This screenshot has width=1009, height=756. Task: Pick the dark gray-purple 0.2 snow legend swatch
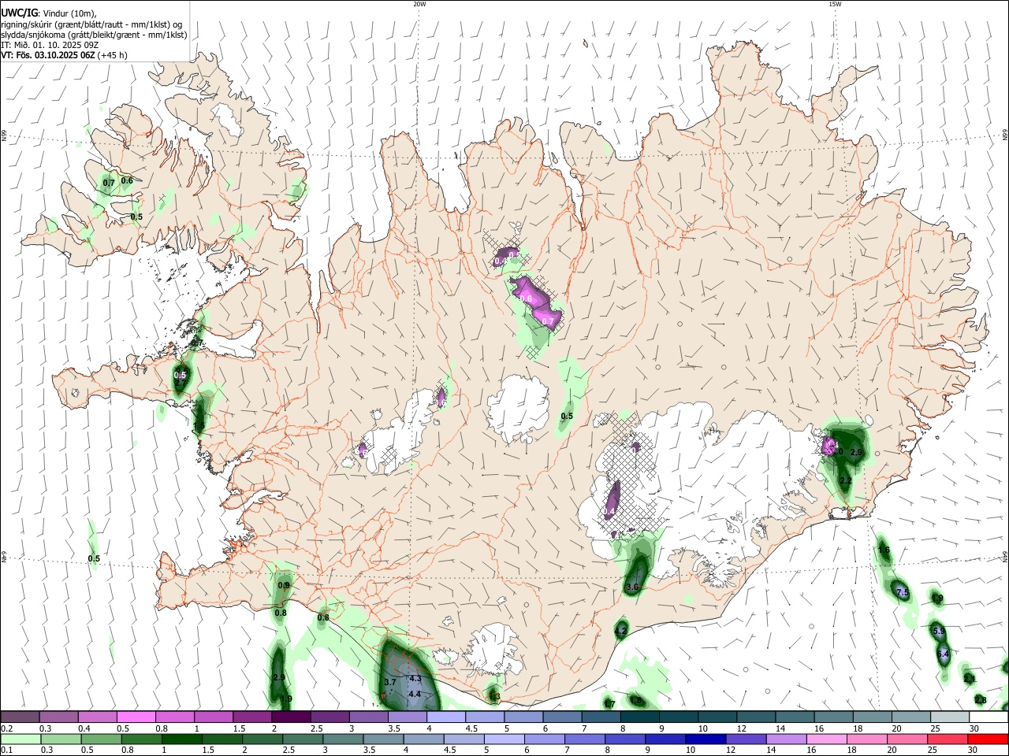click(x=20, y=717)
